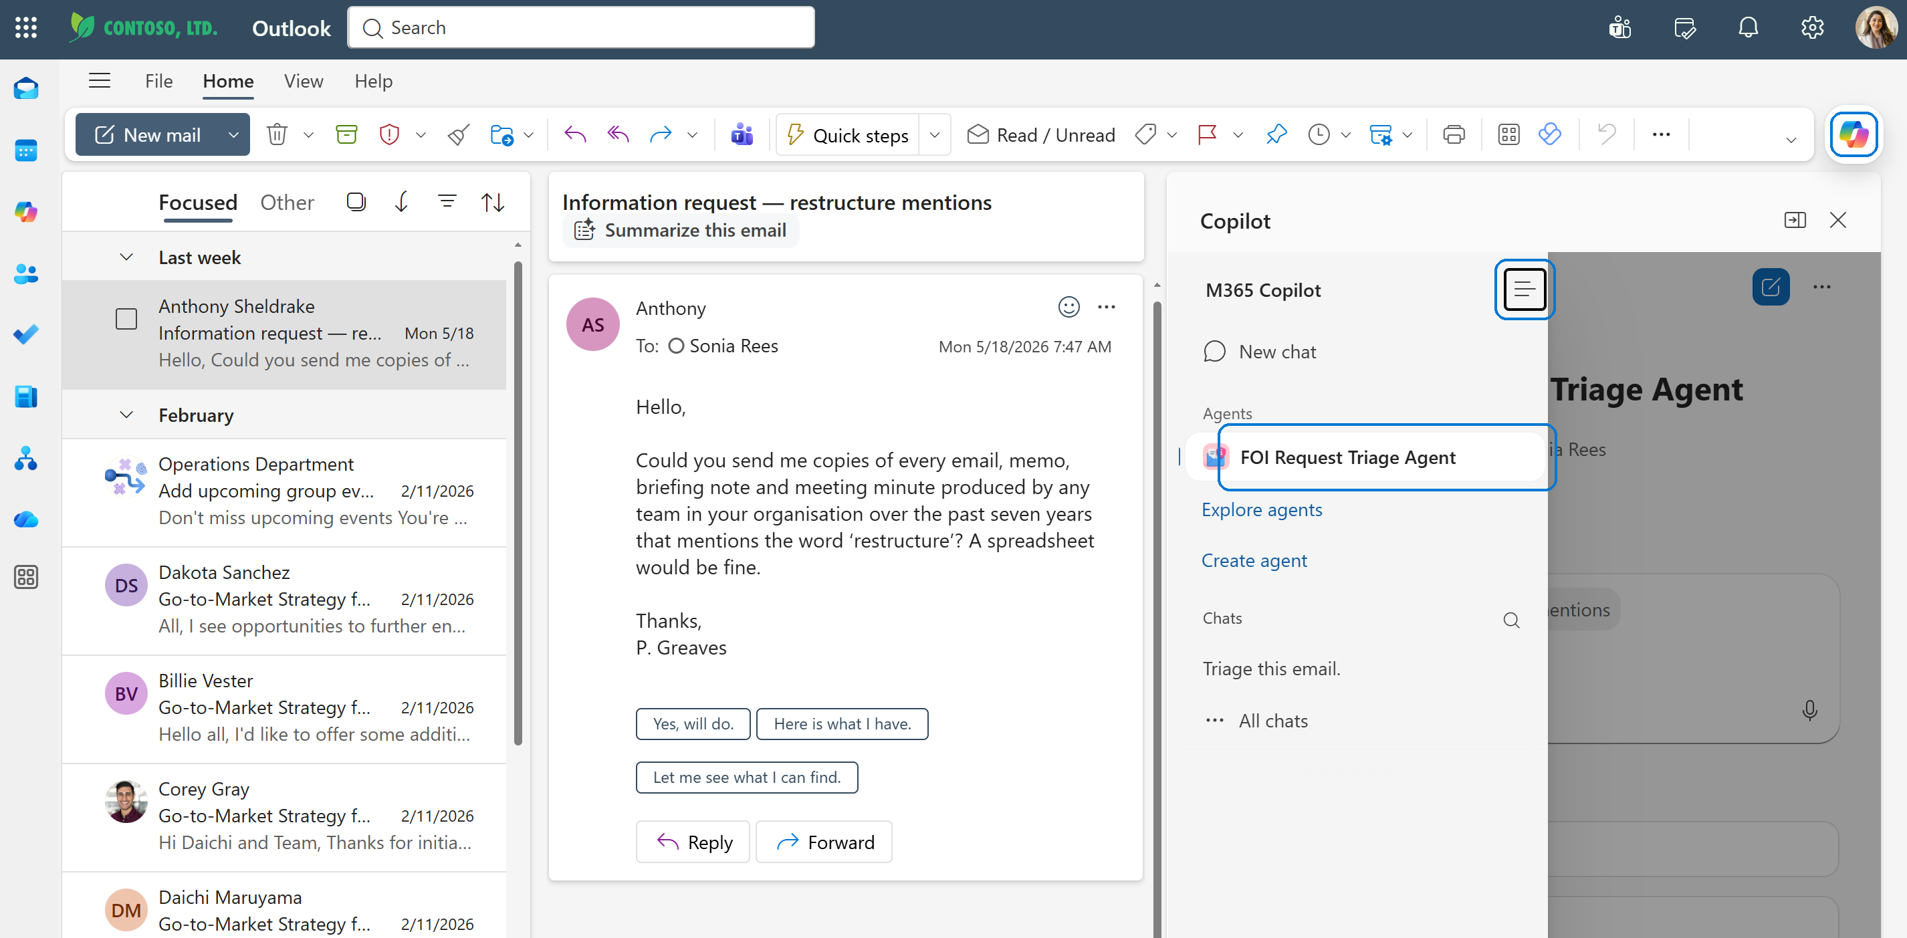Collapse the Last week group
Screen dimensions: 1907x938
(126, 257)
